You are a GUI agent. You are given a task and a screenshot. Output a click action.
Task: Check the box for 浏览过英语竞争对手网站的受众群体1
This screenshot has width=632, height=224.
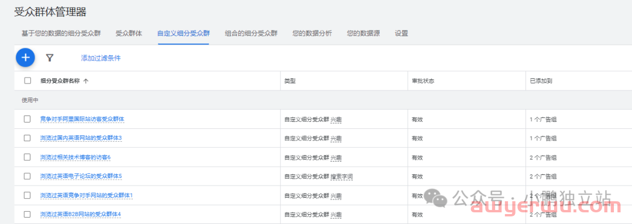pyautogui.click(x=28, y=195)
